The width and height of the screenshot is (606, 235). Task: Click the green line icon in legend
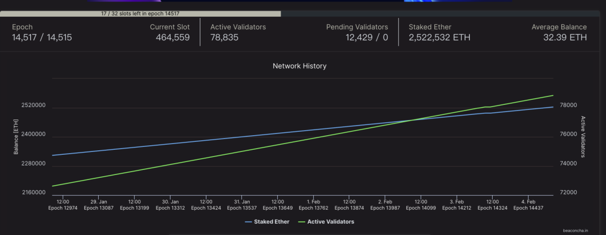pos(301,222)
